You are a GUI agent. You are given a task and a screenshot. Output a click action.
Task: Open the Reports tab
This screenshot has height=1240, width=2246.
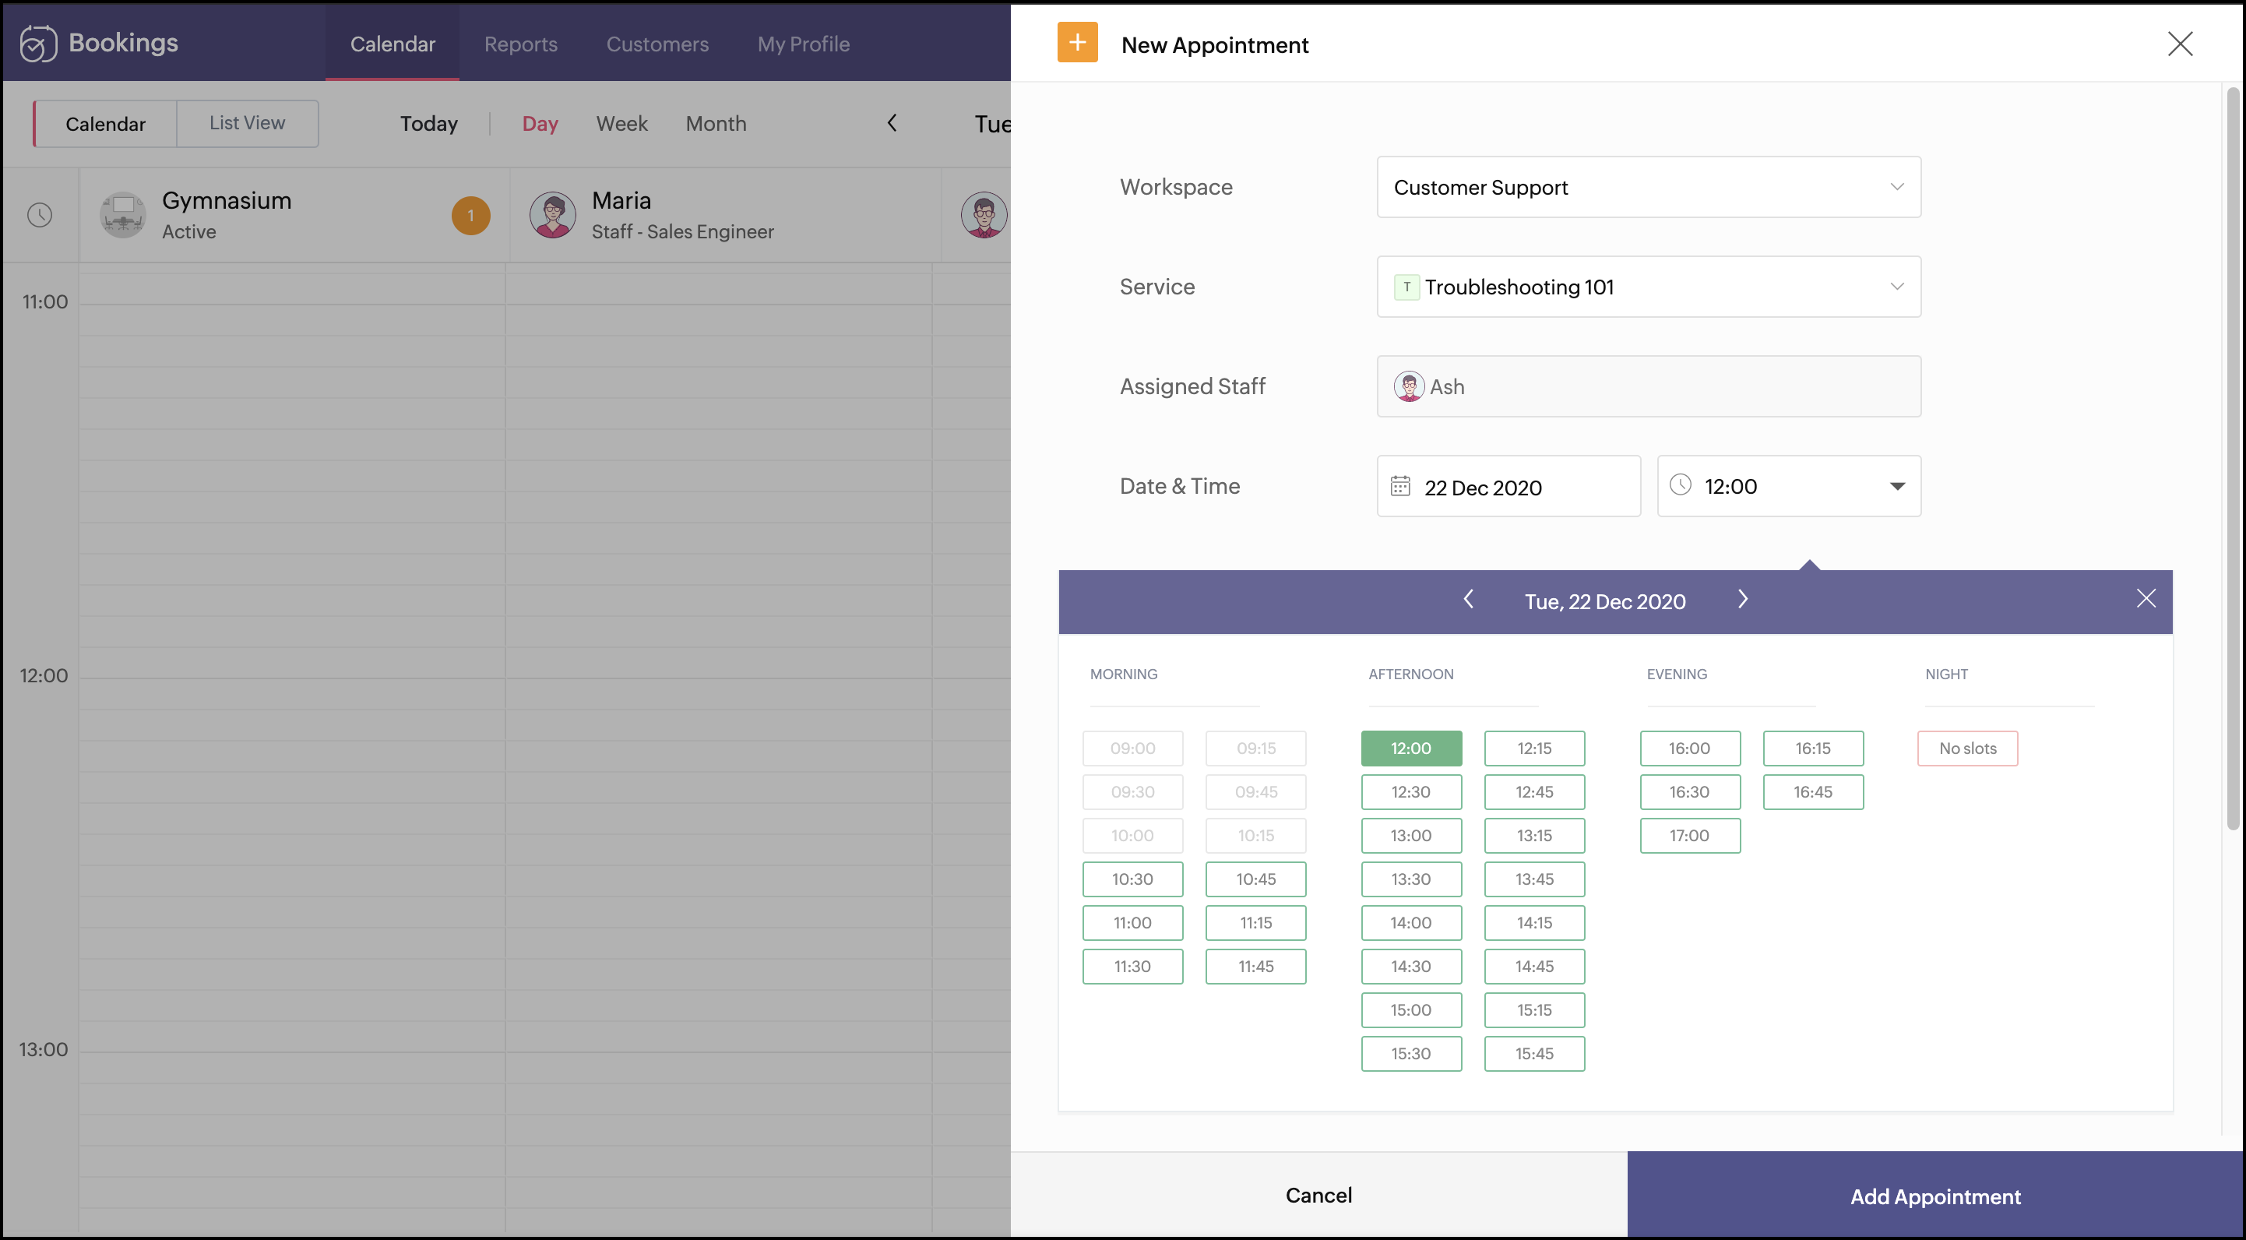coord(520,44)
